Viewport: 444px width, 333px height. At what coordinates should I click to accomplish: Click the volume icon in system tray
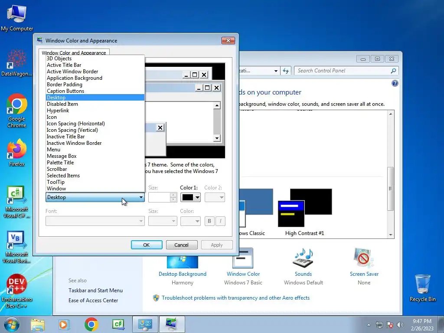click(x=400, y=325)
